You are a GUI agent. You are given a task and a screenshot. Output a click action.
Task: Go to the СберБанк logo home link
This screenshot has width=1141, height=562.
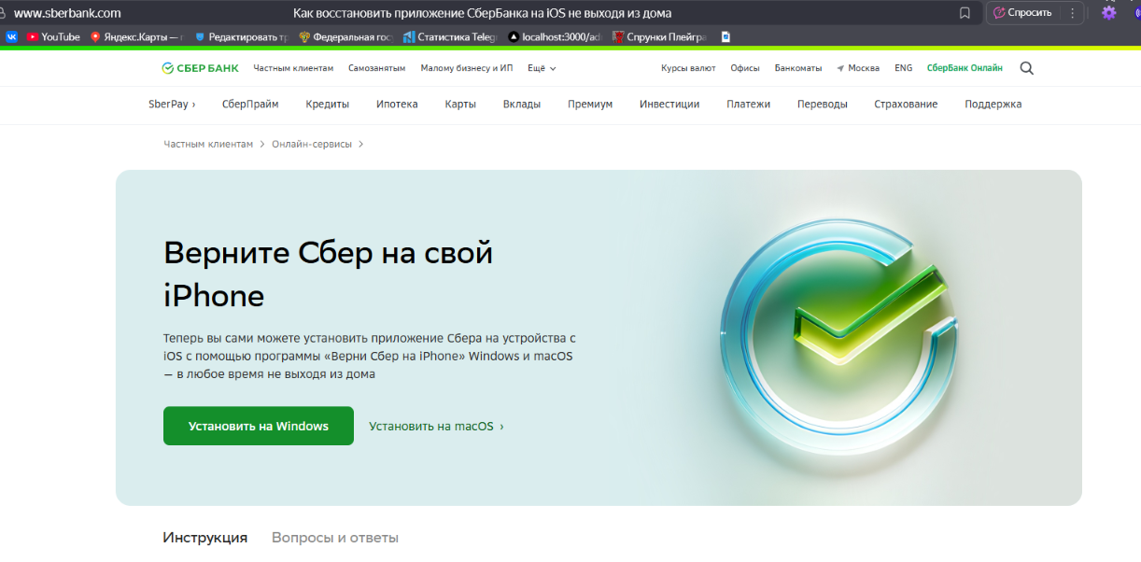point(200,68)
